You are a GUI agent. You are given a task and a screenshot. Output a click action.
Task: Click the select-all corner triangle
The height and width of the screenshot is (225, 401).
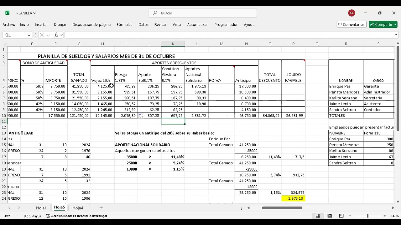pyautogui.click(x=5, y=44)
